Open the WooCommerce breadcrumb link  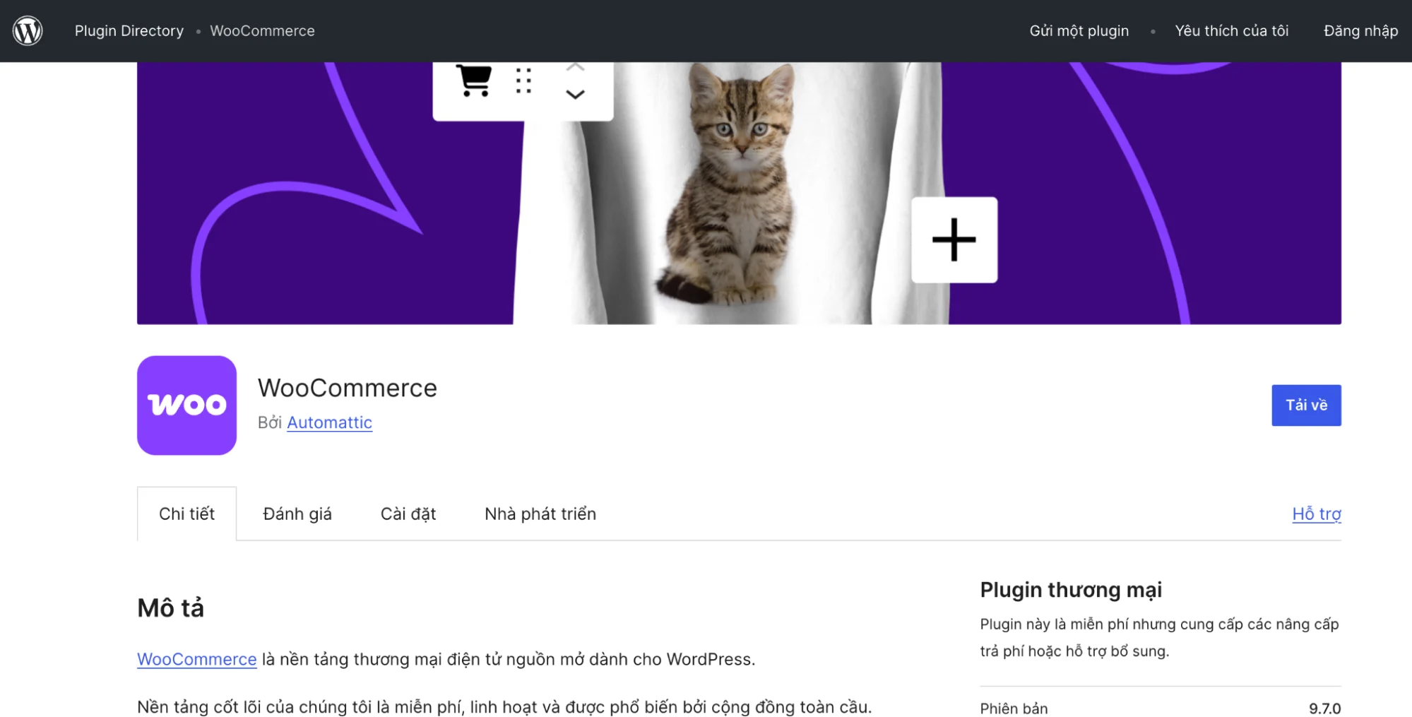pyautogui.click(x=262, y=30)
